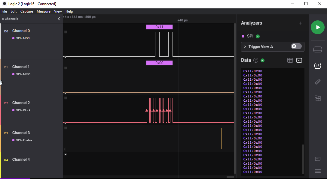
Task: Add a new analyzer with the plus button
Action: [301, 23]
